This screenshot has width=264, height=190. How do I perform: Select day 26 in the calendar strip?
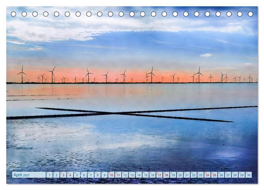221,175
